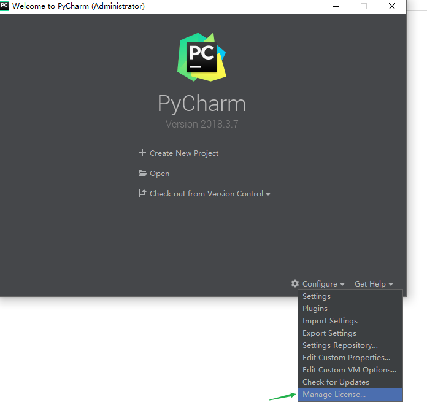The width and height of the screenshot is (427, 416).
Task: Click the version control checkout icon
Action: 142,193
